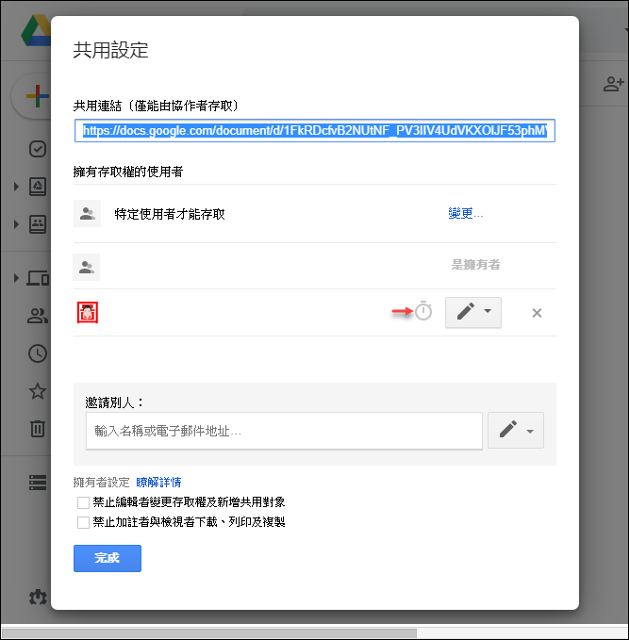The width and height of the screenshot is (629, 640).
Task: Open Shared drives icon in sidebar
Action: [38, 224]
